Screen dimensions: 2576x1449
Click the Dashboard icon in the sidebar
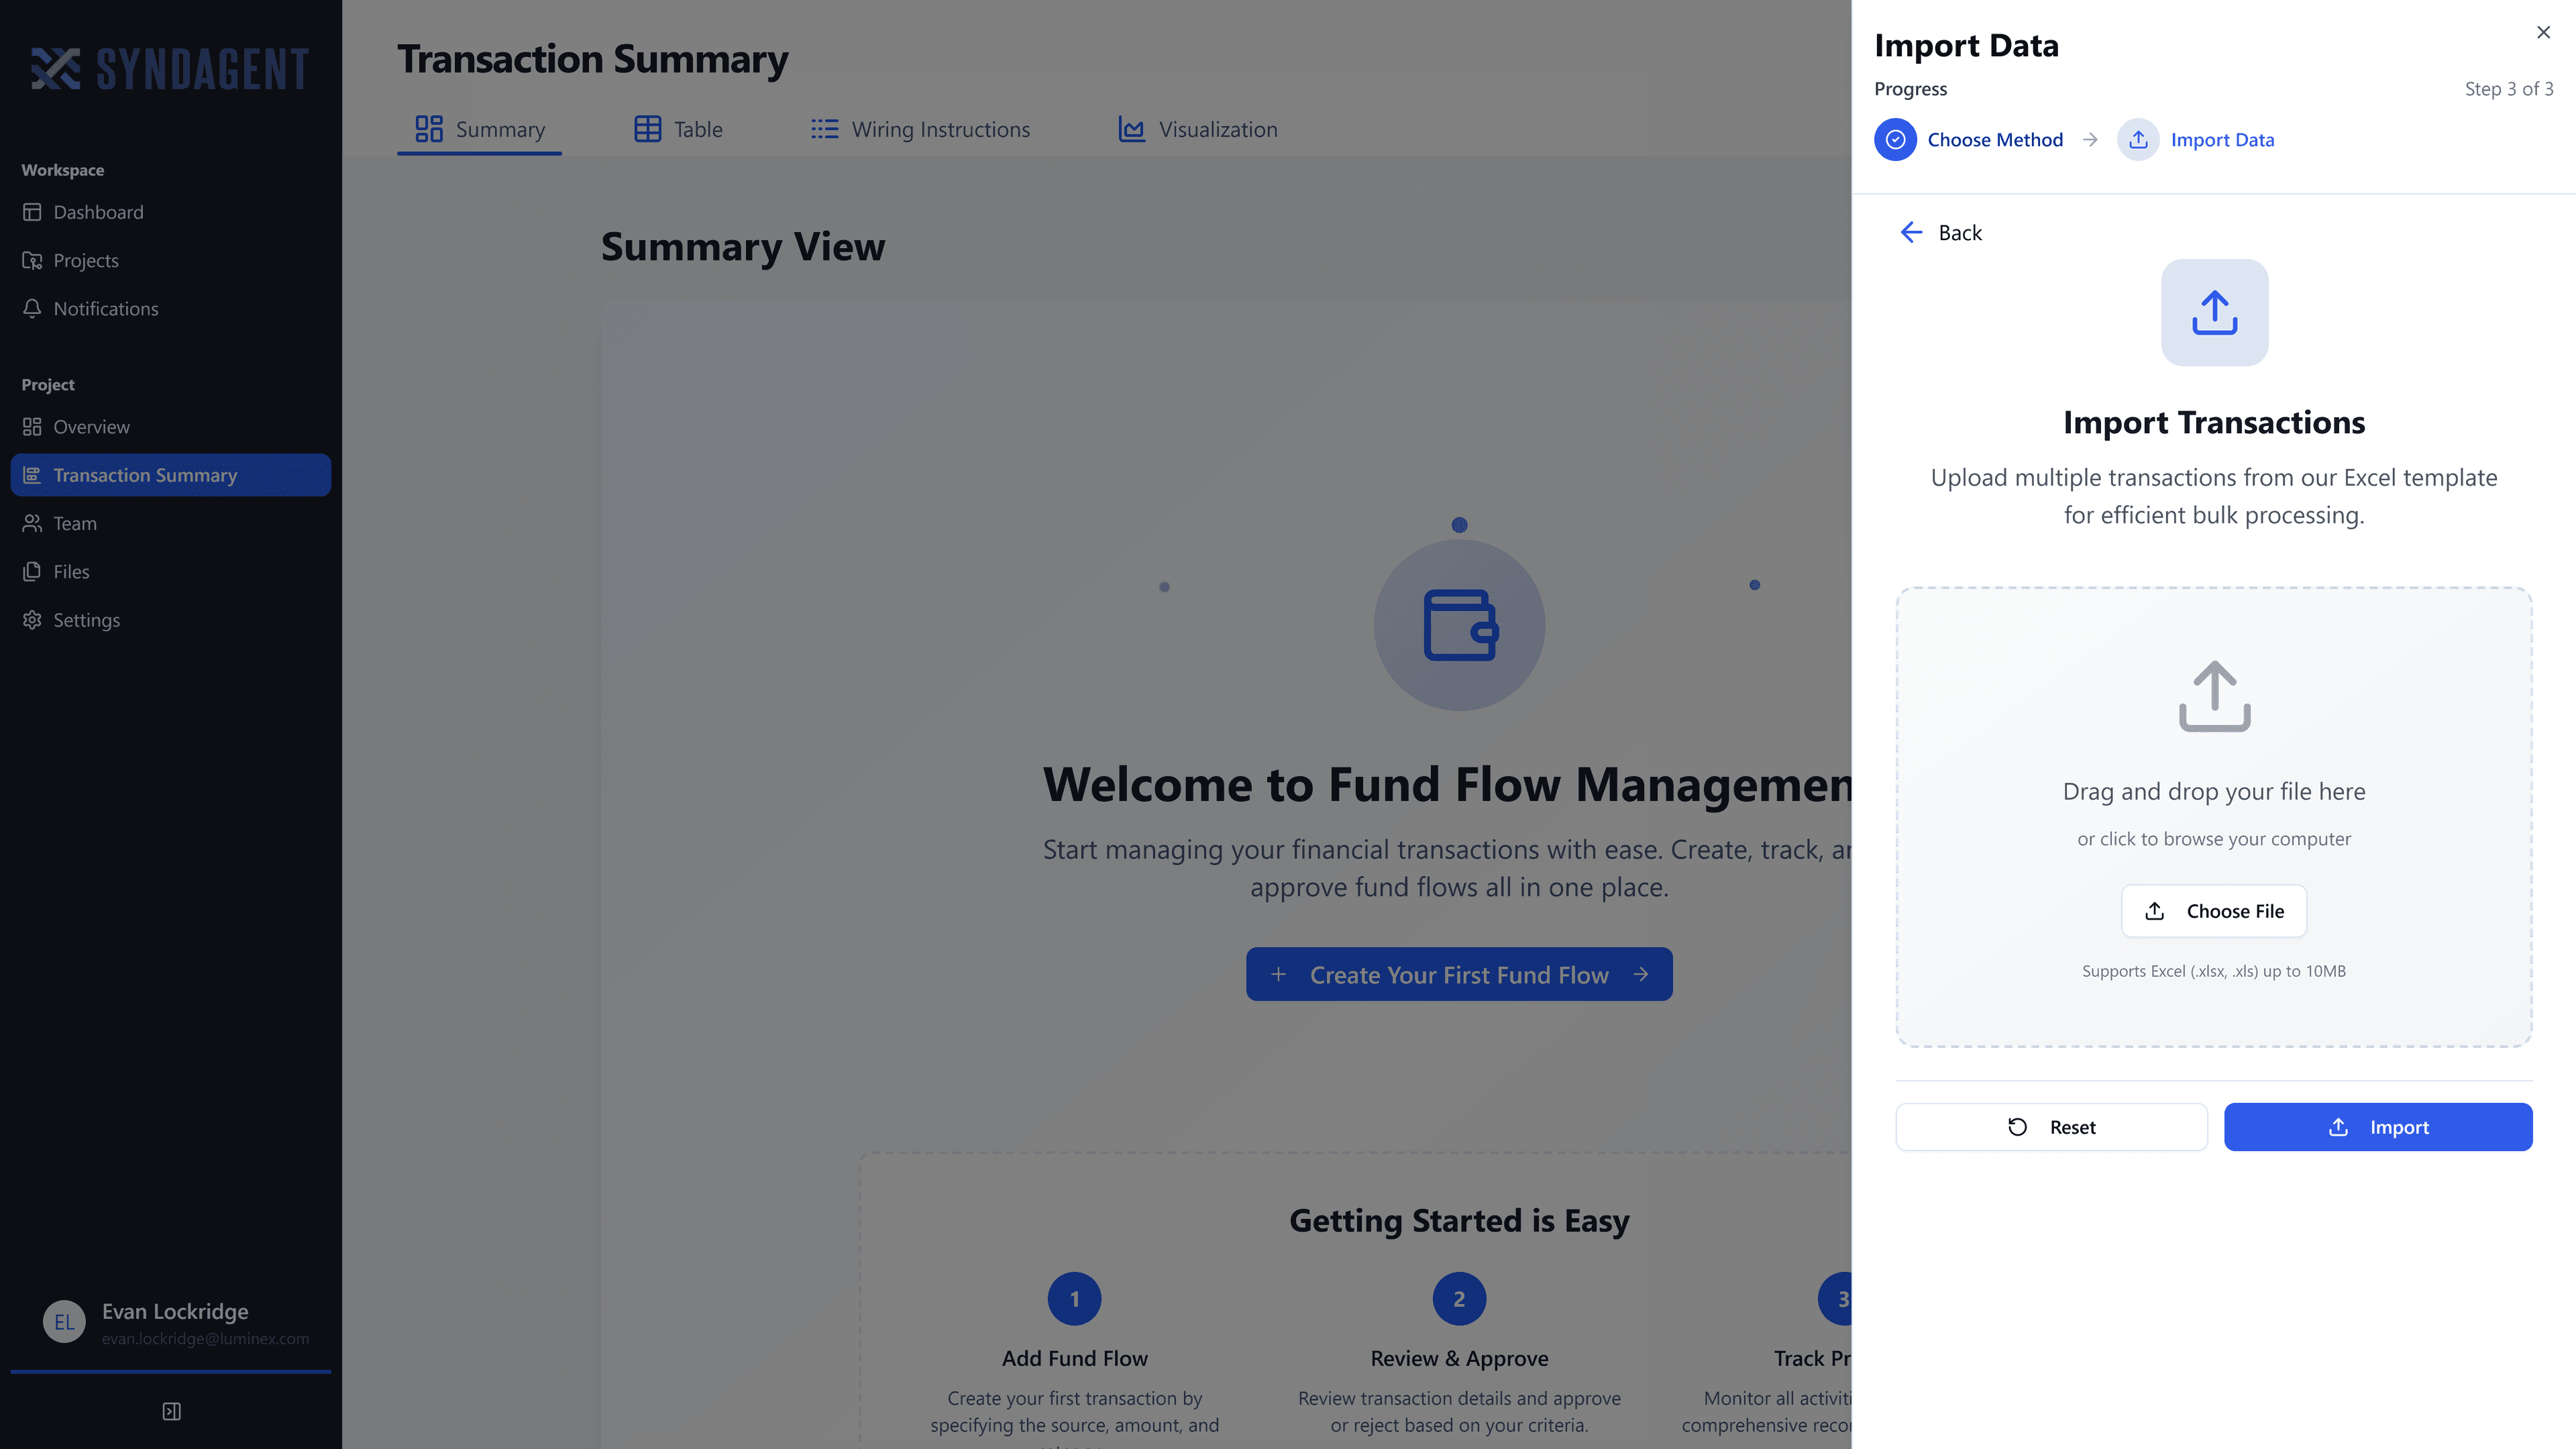(32, 212)
